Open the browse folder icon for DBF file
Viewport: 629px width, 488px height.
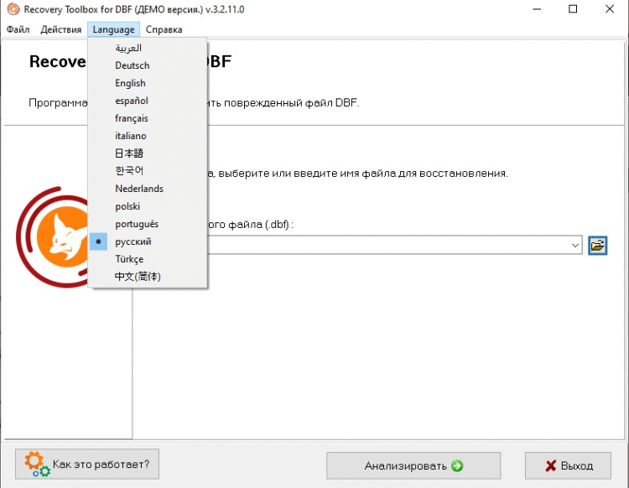[x=597, y=245]
